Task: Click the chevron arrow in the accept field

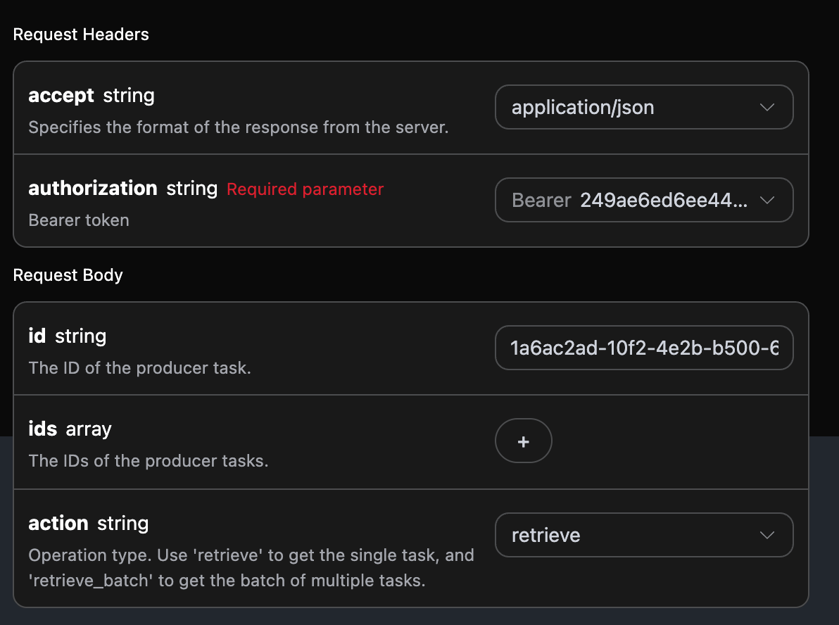Action: 767,108
